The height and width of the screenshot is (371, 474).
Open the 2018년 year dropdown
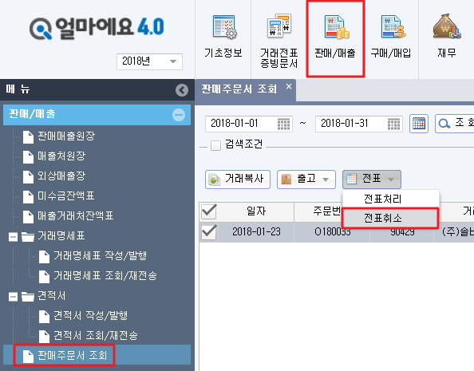click(x=149, y=61)
